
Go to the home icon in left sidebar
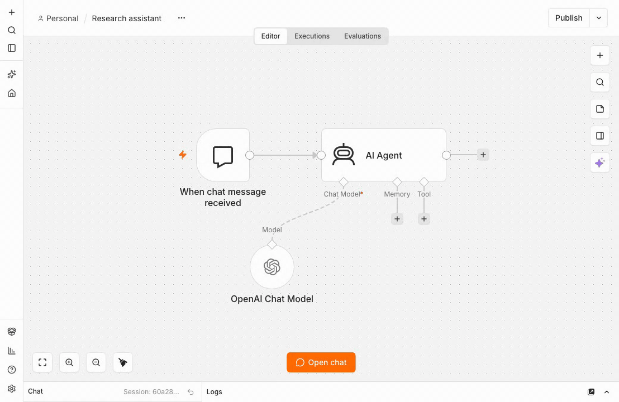pyautogui.click(x=12, y=93)
